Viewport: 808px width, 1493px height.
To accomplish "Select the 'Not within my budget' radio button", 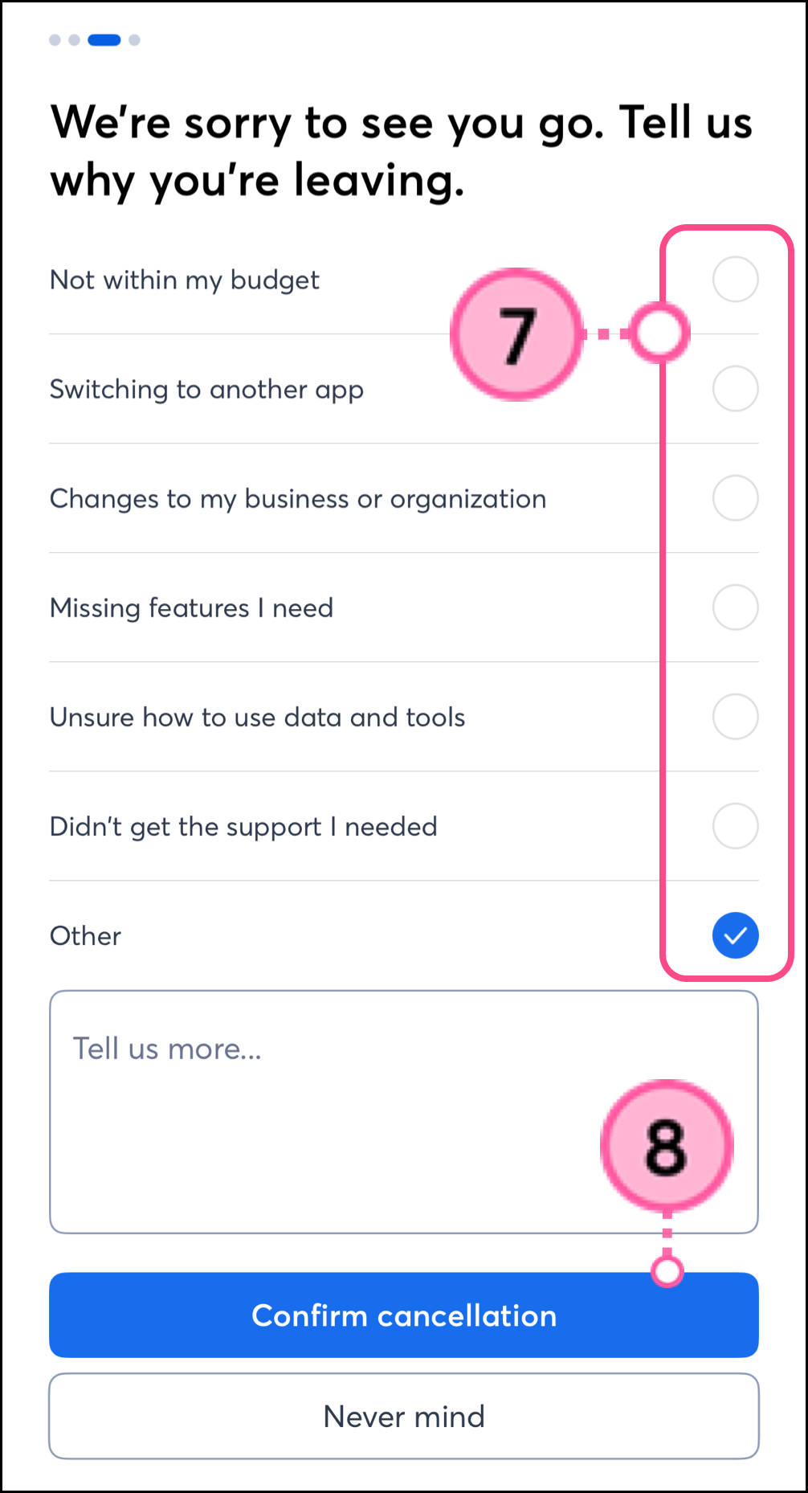I will [x=735, y=280].
